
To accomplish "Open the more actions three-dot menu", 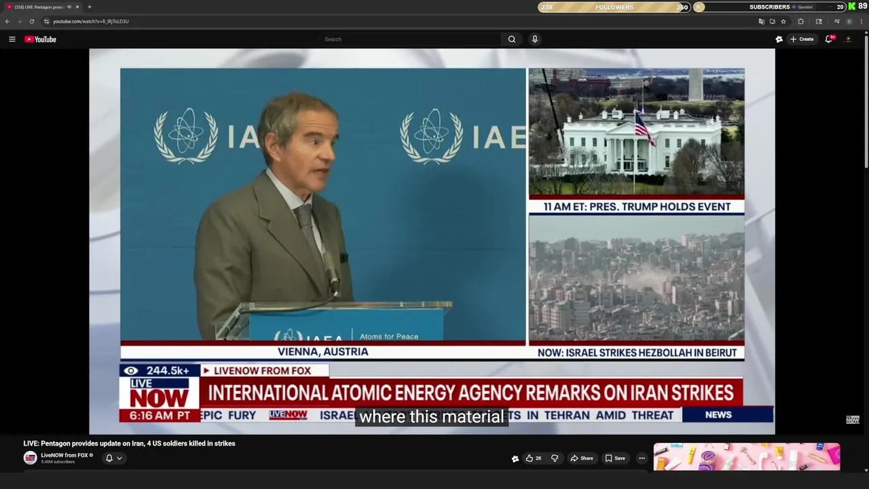I will click(642, 458).
